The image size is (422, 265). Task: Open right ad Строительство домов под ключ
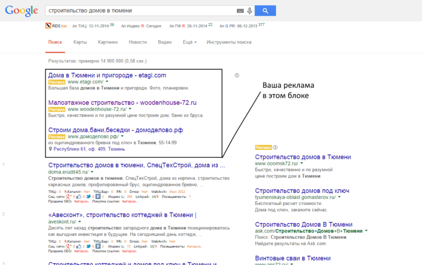tap(302, 191)
